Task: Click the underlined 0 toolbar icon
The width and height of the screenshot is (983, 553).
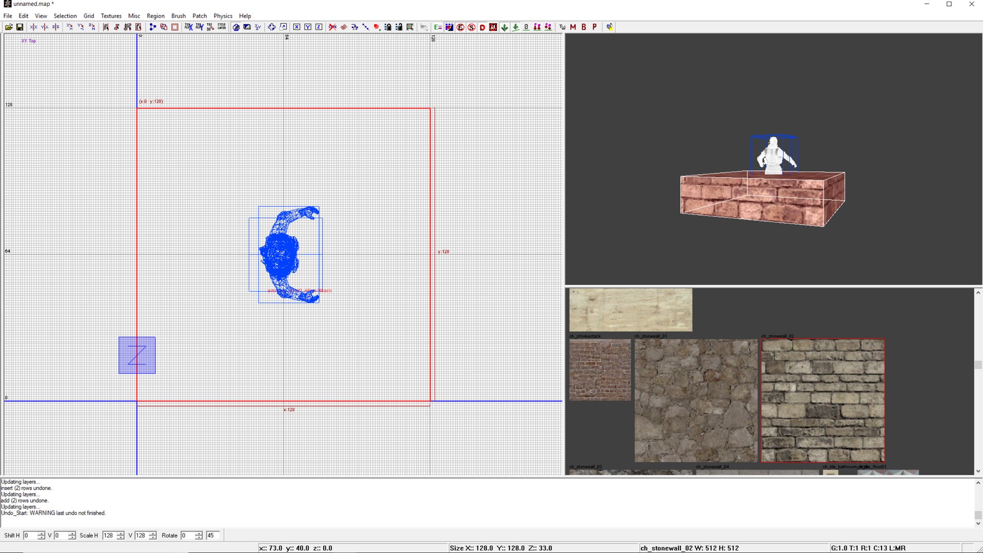Action: [x=526, y=27]
